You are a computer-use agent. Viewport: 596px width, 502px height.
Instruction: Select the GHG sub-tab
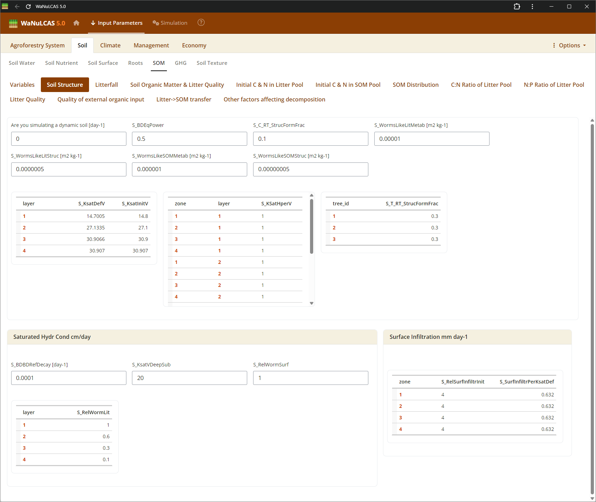tap(181, 63)
